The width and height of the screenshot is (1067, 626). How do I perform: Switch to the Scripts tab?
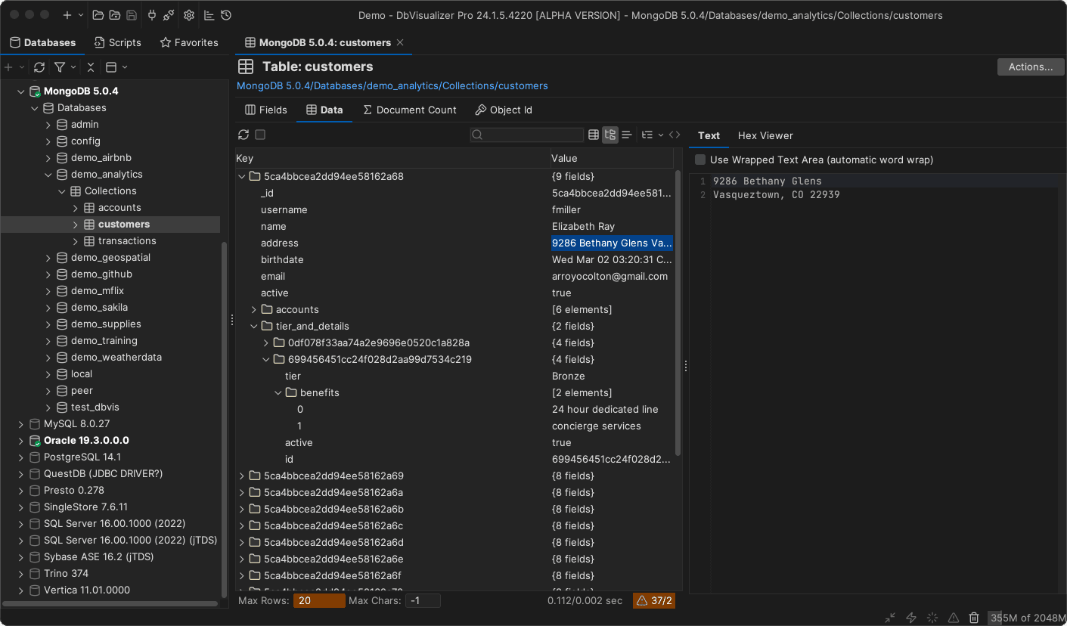coord(117,42)
